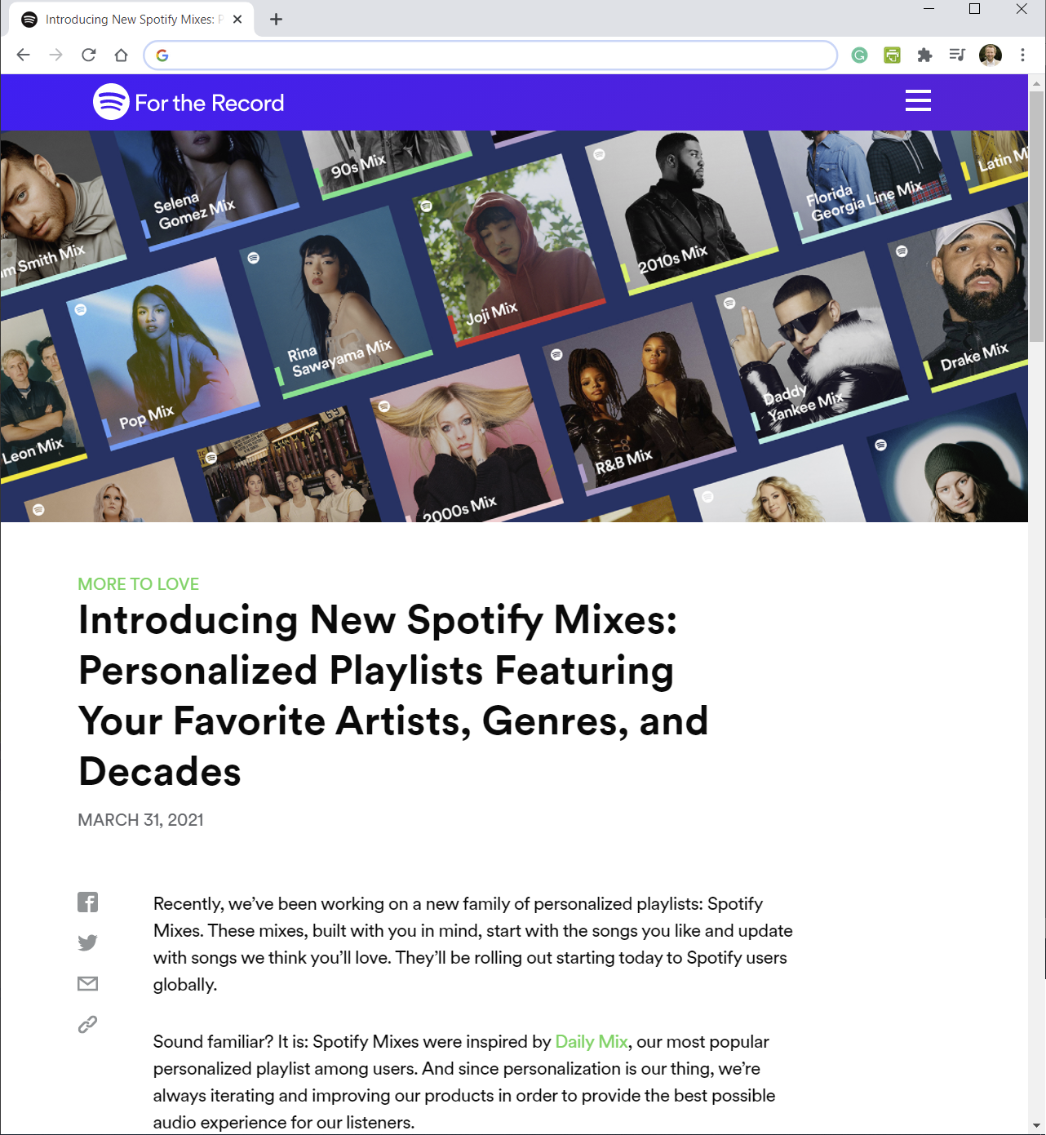Viewport: 1046px width, 1135px height.
Task: Open the Daily Mix hyperlink
Action: (591, 1041)
